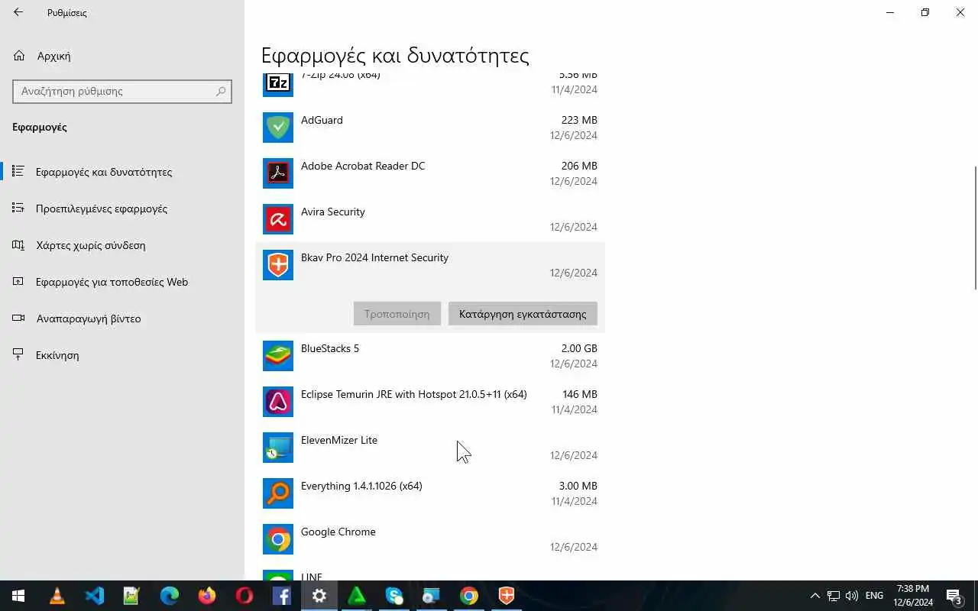Open the green triangle app on taskbar
The image size is (978, 611).
coord(357,596)
